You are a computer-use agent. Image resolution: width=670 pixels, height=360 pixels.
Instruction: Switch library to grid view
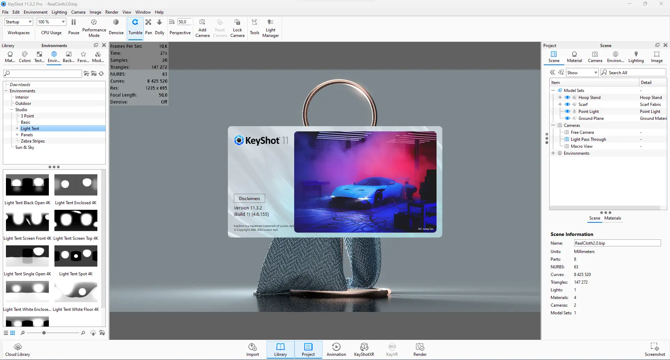click(x=13, y=333)
